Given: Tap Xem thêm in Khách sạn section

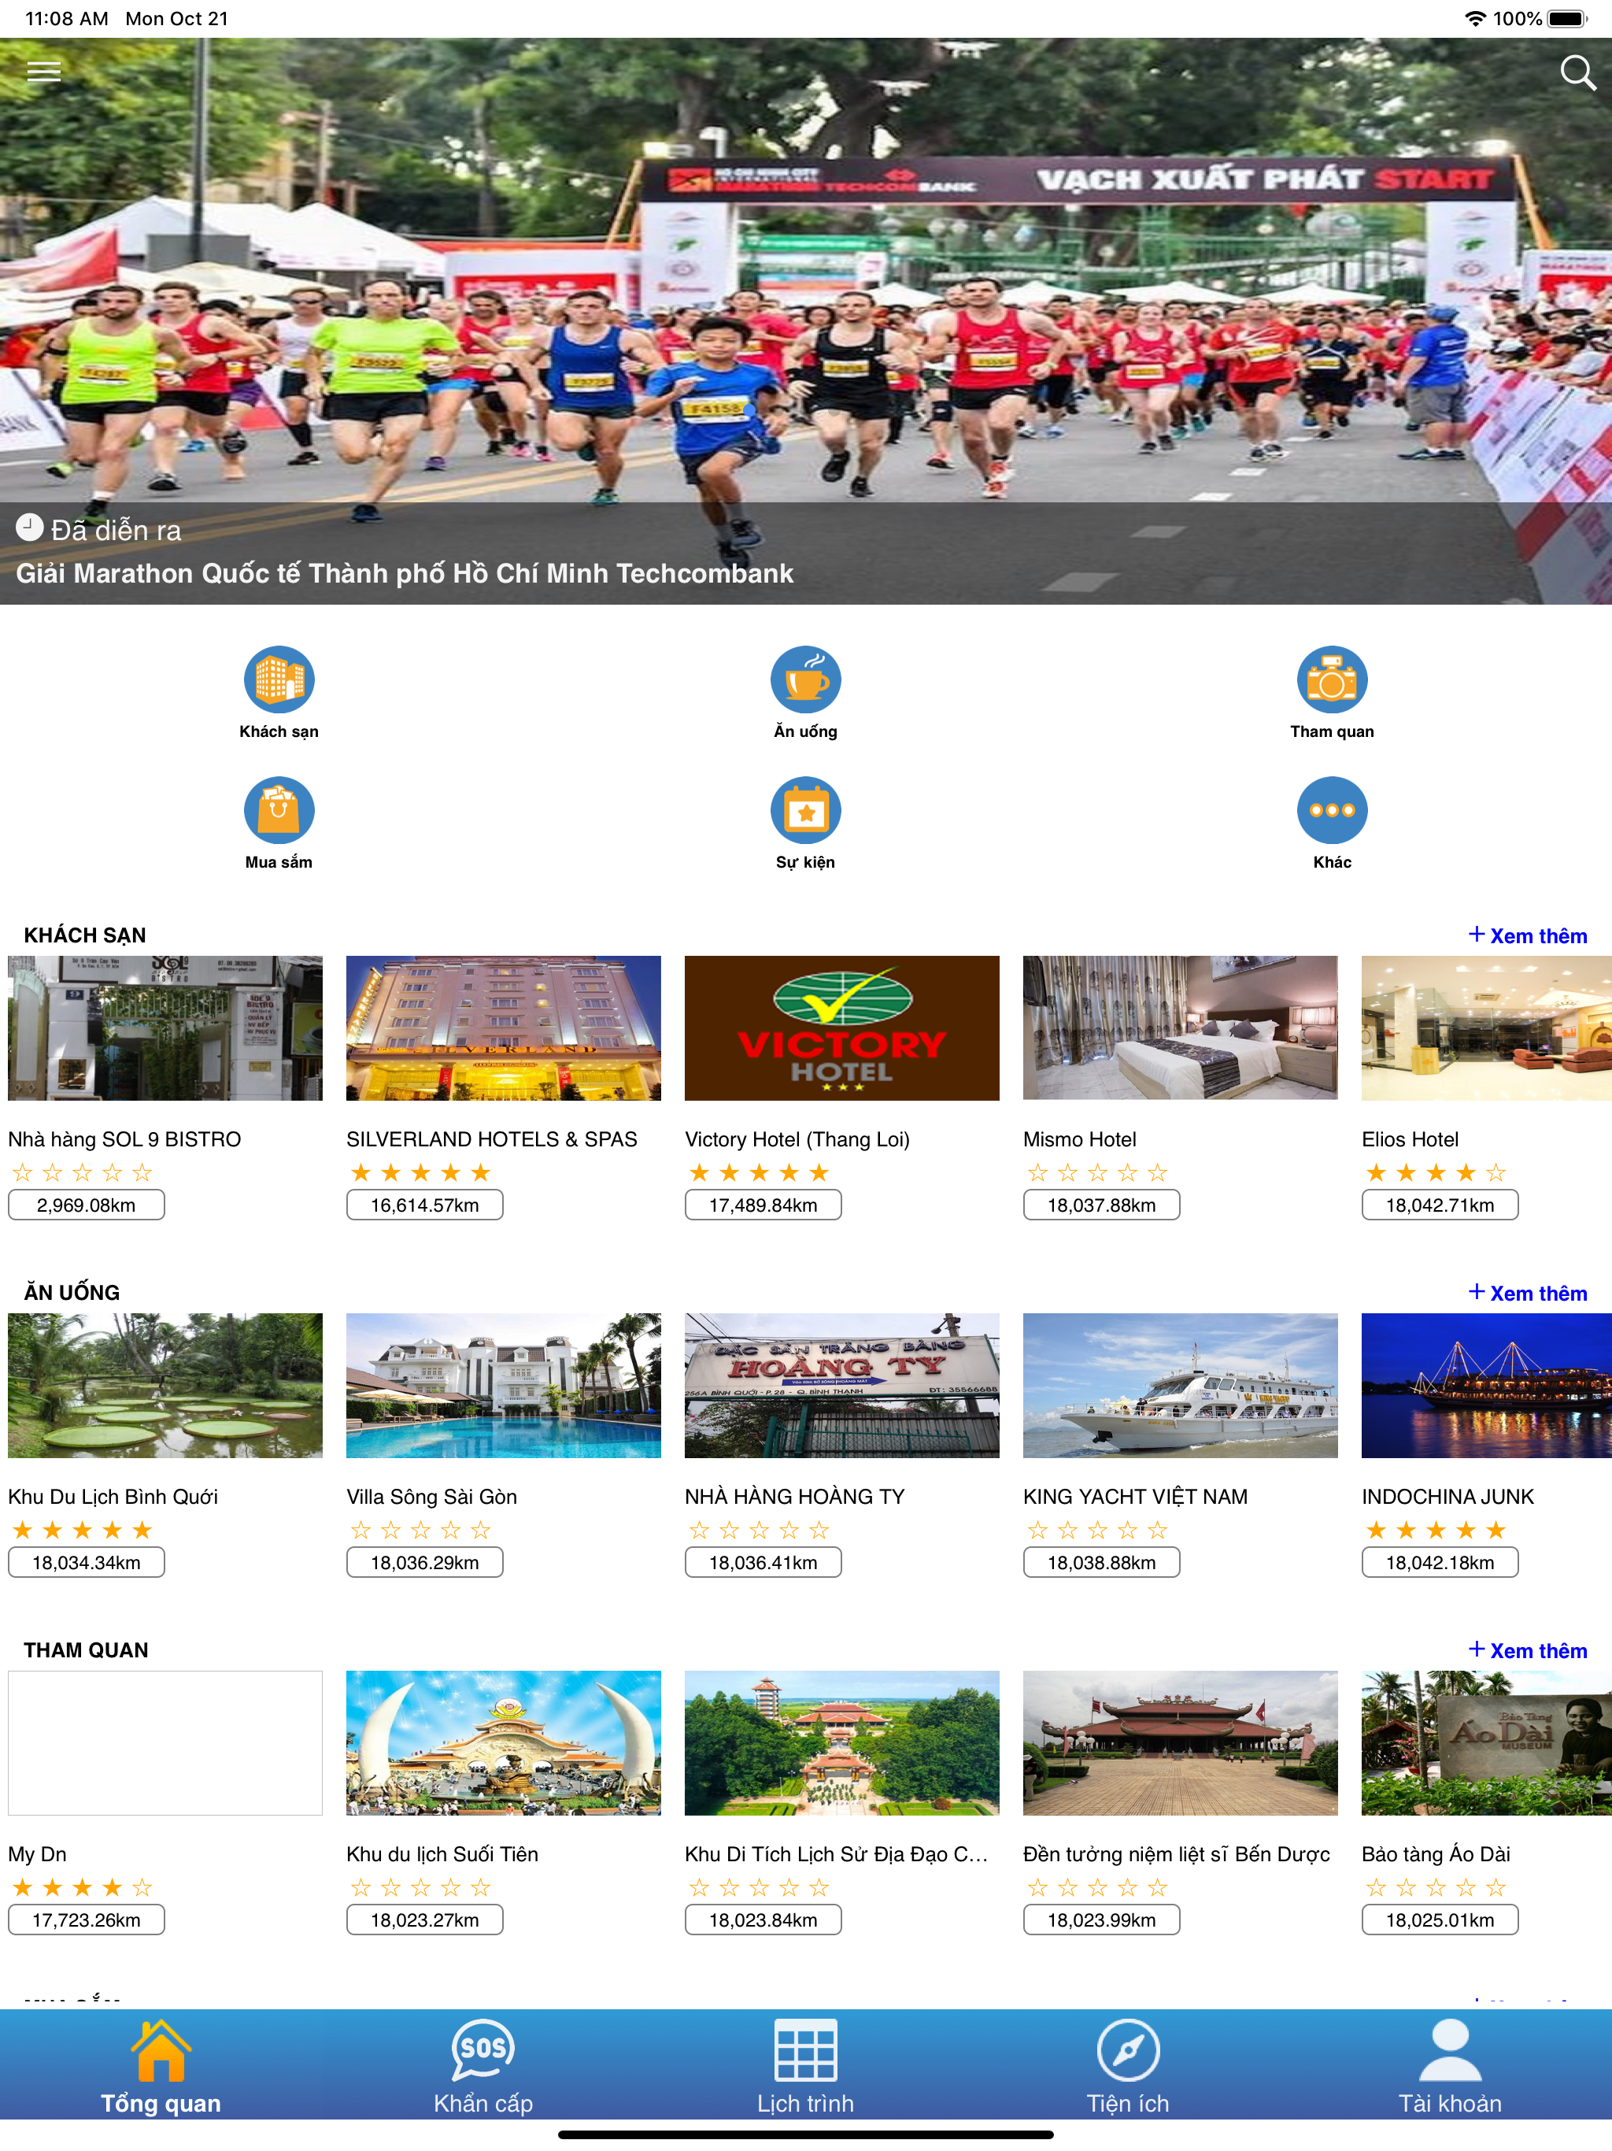Looking at the screenshot, I should pos(1528,935).
